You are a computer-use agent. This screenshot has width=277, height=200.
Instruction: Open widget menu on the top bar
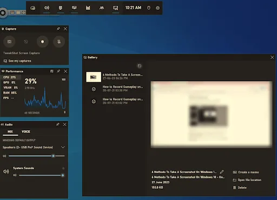[x=33, y=8]
